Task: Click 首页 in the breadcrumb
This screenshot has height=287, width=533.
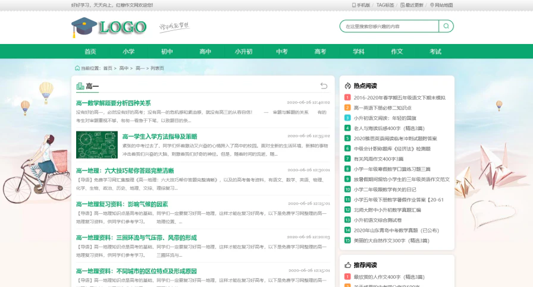Action: coord(108,68)
